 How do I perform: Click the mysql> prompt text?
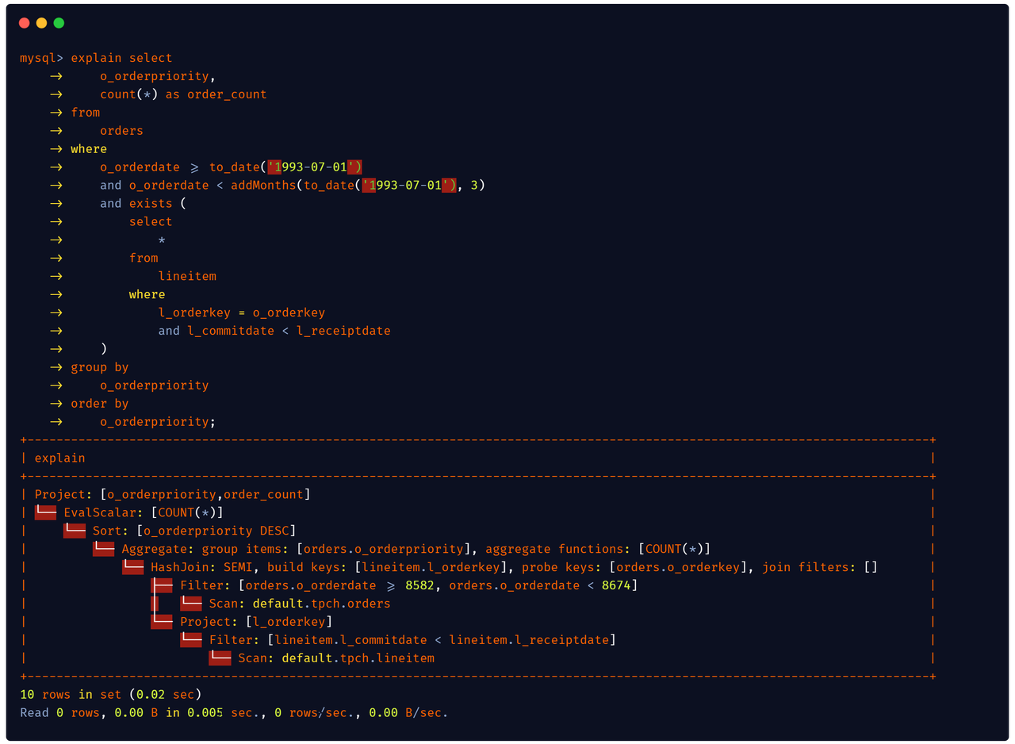tap(41, 58)
